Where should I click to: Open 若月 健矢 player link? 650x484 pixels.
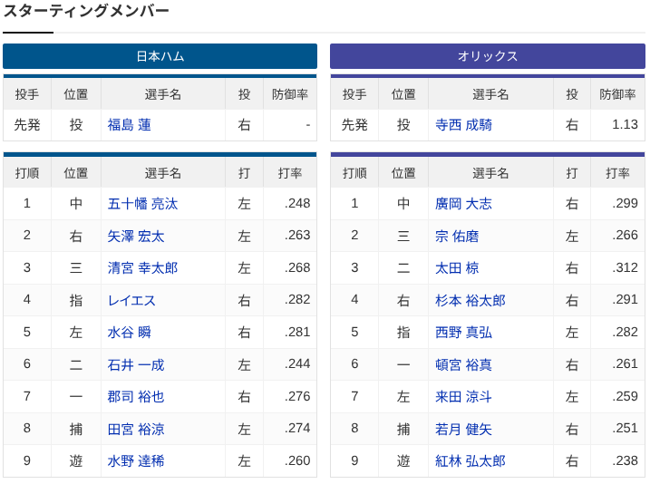463,429
